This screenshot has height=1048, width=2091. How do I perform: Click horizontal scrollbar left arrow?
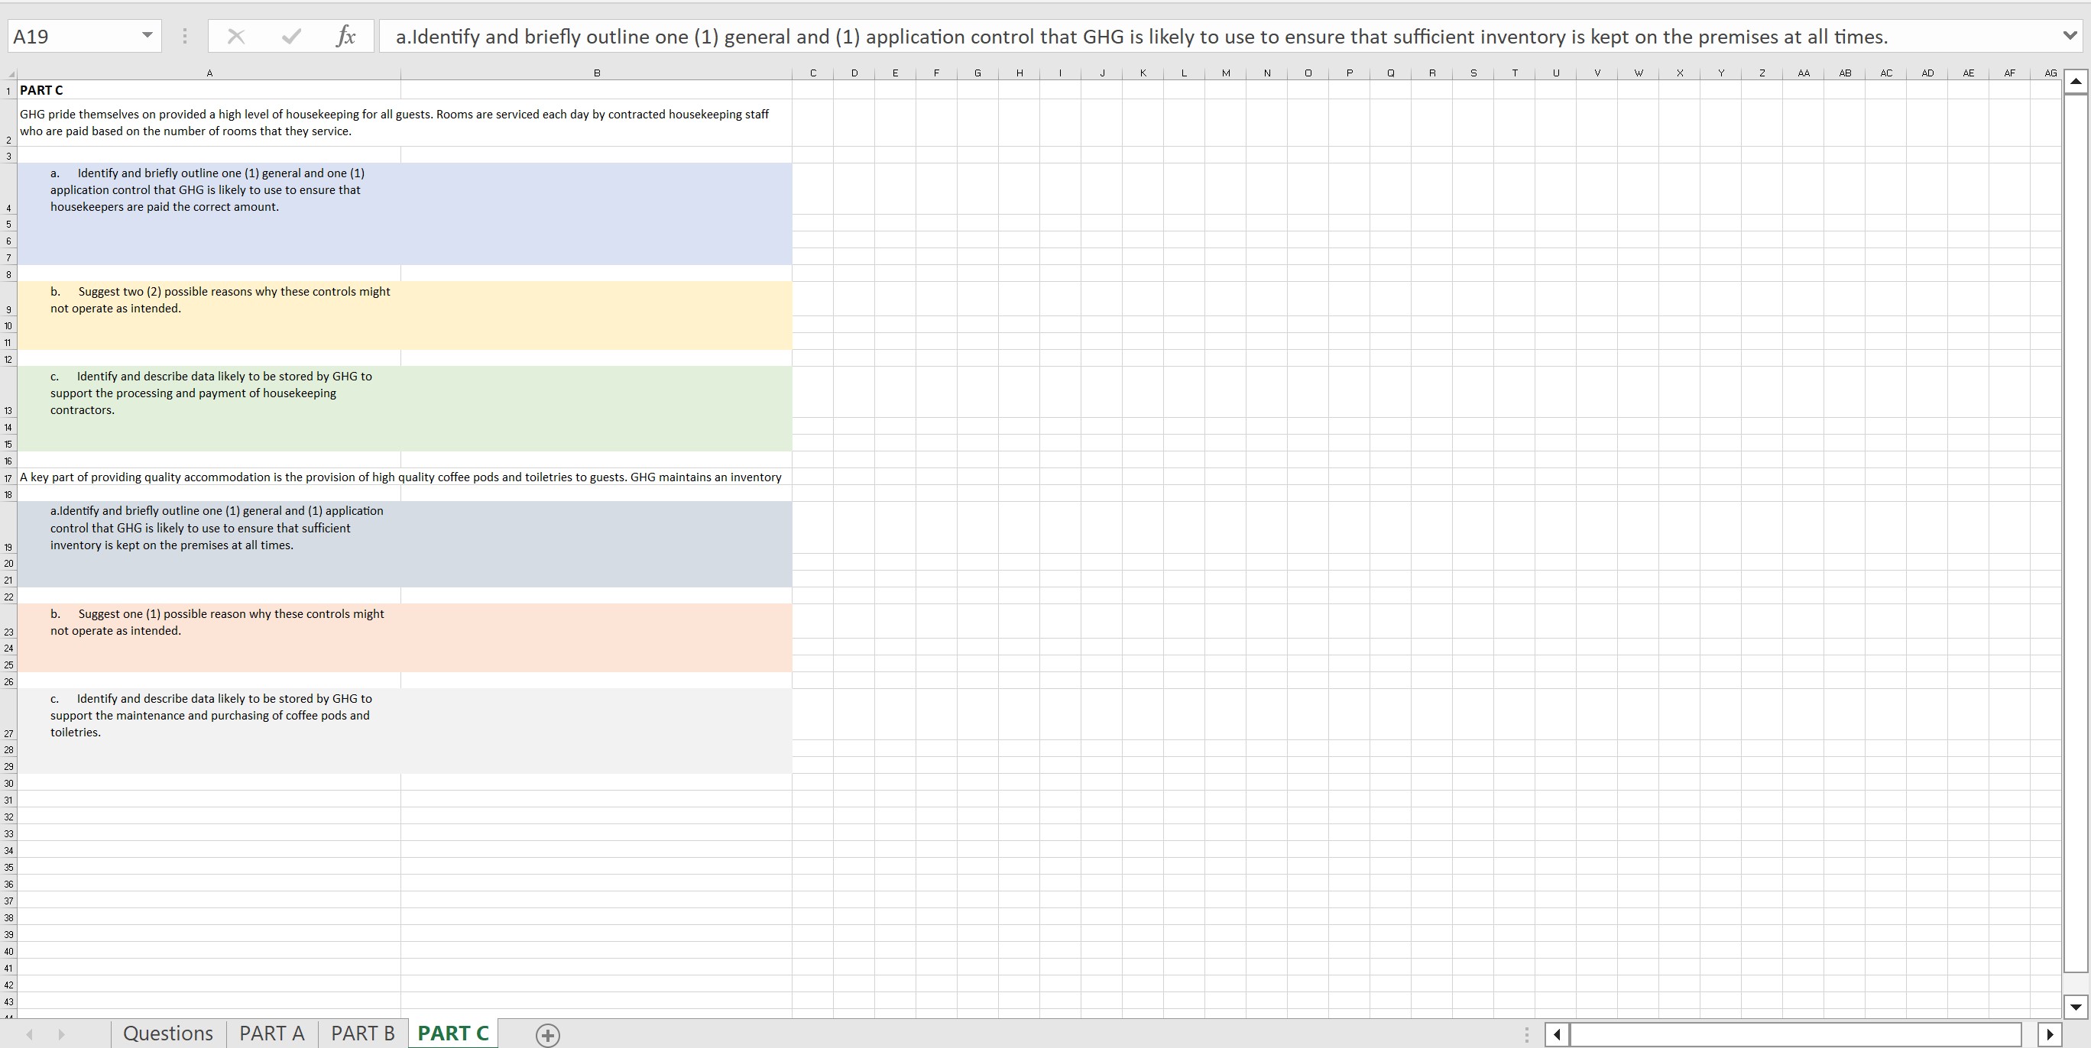[x=1556, y=1034]
